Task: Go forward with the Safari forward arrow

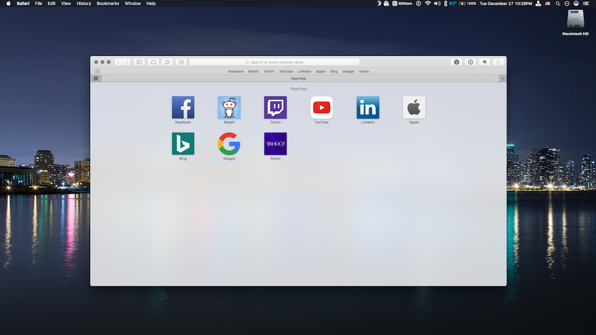Action: tap(127, 62)
